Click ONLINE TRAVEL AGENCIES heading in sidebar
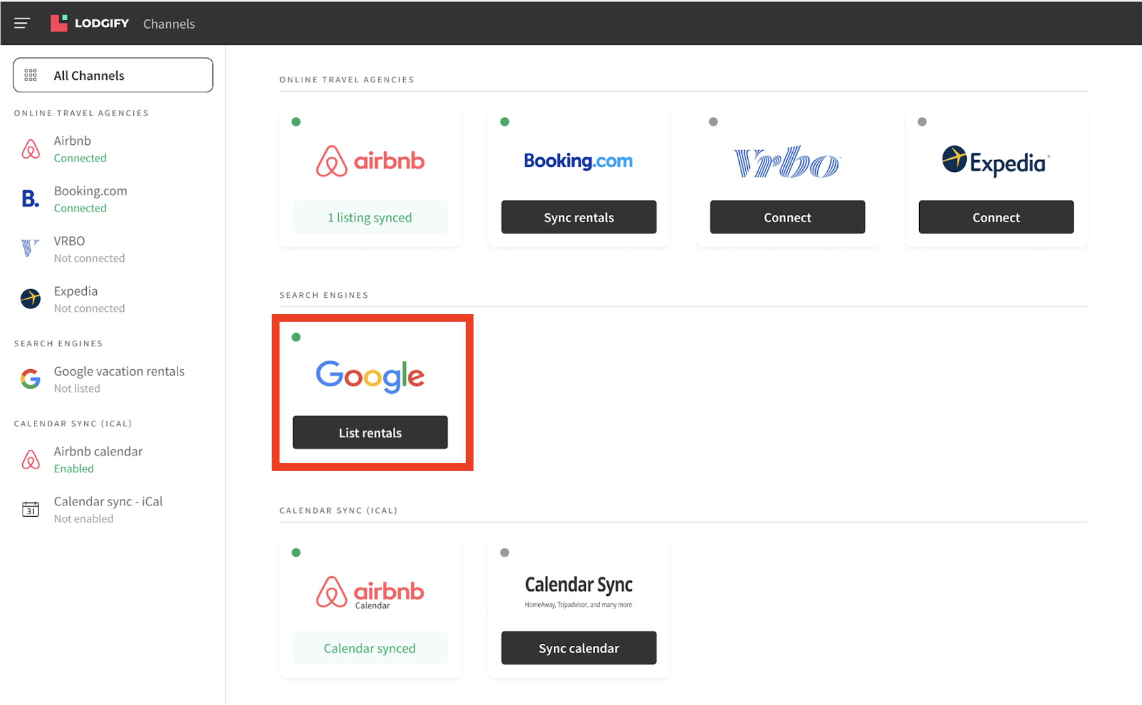Image resolution: width=1142 pixels, height=705 pixels. (x=81, y=113)
